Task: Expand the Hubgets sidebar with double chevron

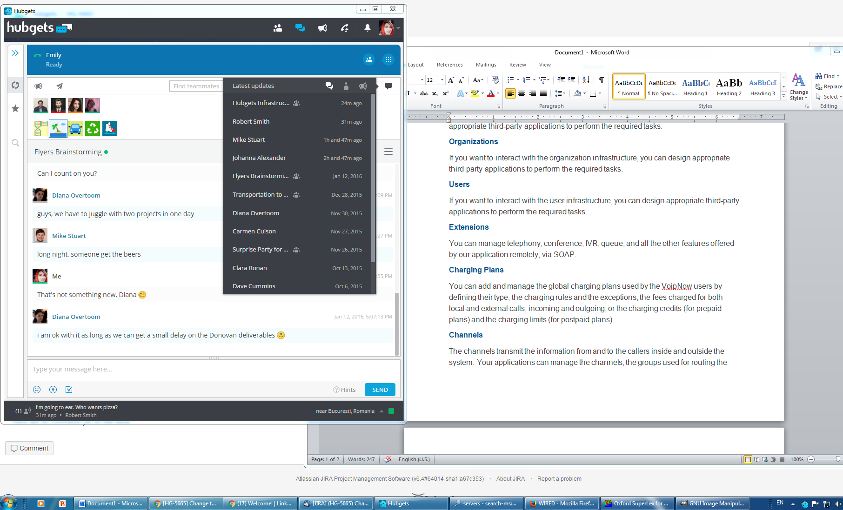Action: click(15, 53)
